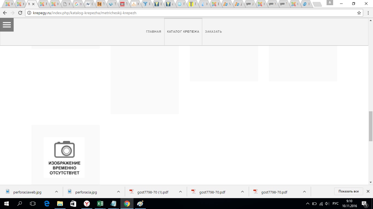Click the browser reload icon
Image resolution: width=373 pixels, height=209 pixels.
[x=20, y=13]
